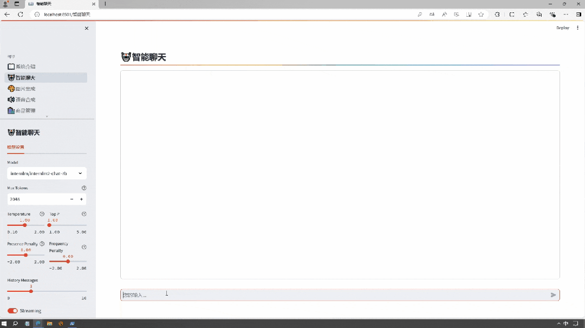
Task: Click the Temperature slider handle
Action: point(24,225)
